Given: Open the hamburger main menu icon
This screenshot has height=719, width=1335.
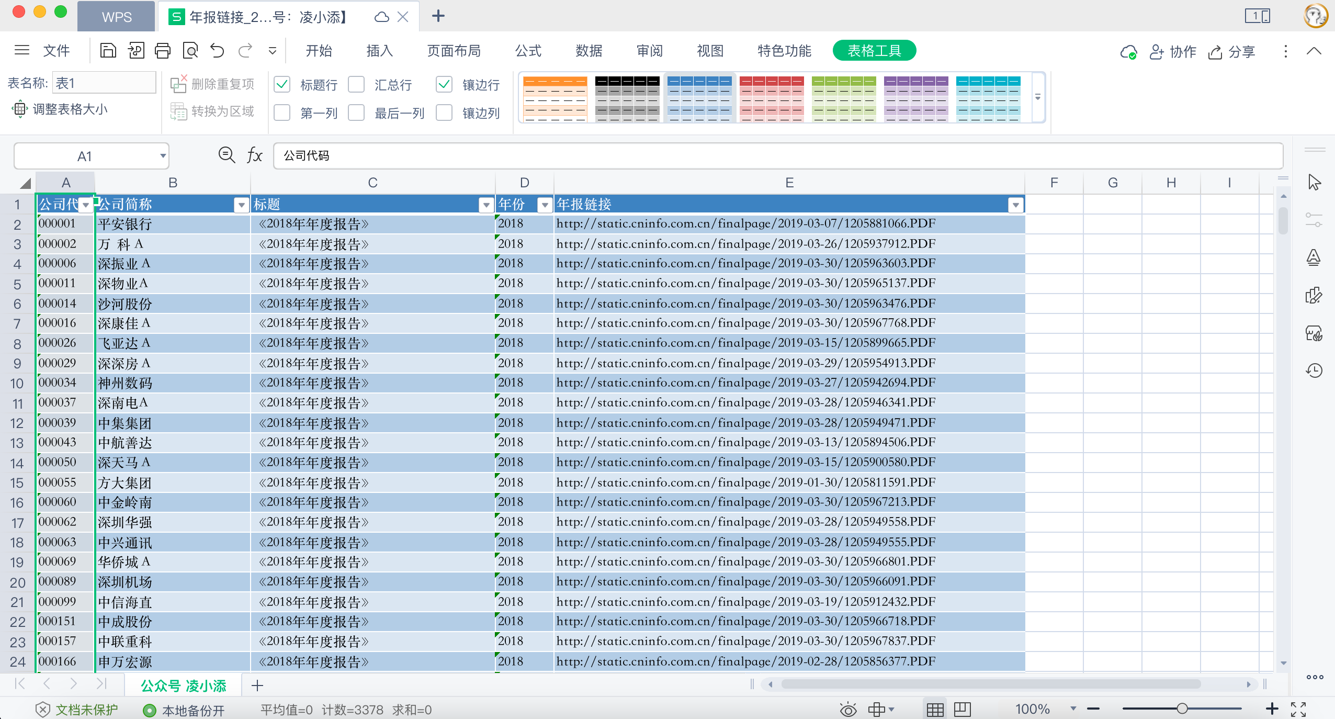Looking at the screenshot, I should point(21,50).
